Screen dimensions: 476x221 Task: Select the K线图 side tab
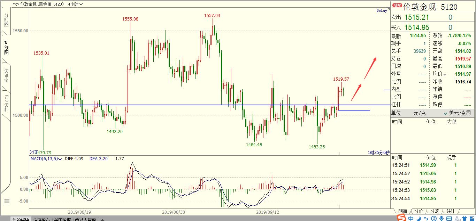6,48
